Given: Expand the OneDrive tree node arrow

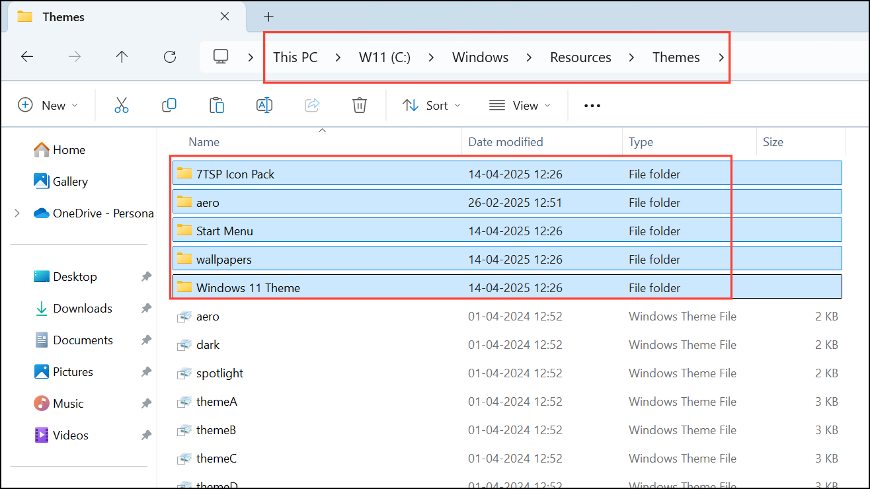Looking at the screenshot, I should click(18, 213).
